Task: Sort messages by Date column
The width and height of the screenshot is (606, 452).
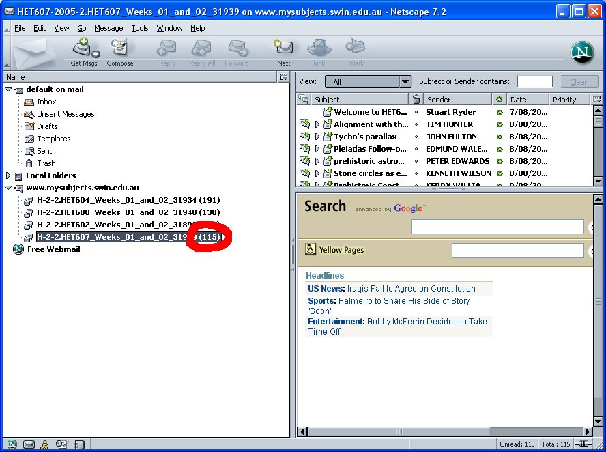Action: (x=528, y=100)
